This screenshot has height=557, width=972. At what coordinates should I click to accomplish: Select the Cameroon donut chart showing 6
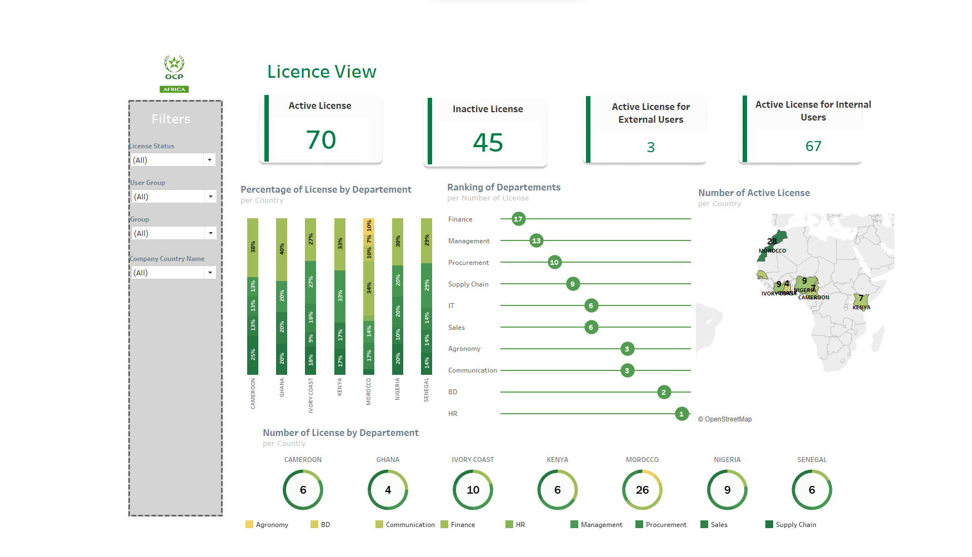(303, 490)
